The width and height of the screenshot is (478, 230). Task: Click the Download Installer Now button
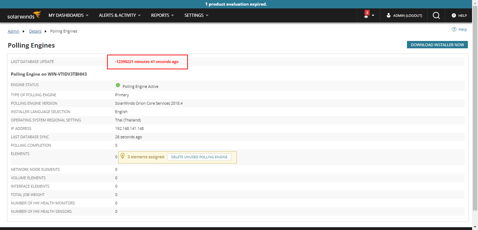click(x=437, y=45)
